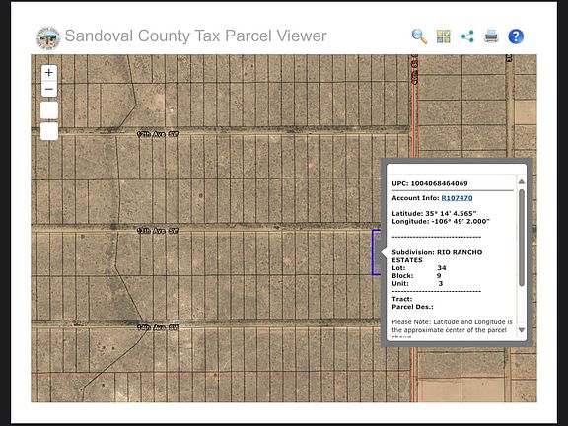Zoom in with the plus button

(x=49, y=72)
